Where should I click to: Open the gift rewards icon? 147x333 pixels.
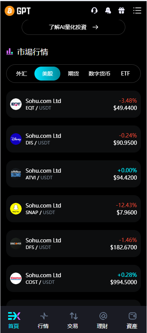(121, 10)
